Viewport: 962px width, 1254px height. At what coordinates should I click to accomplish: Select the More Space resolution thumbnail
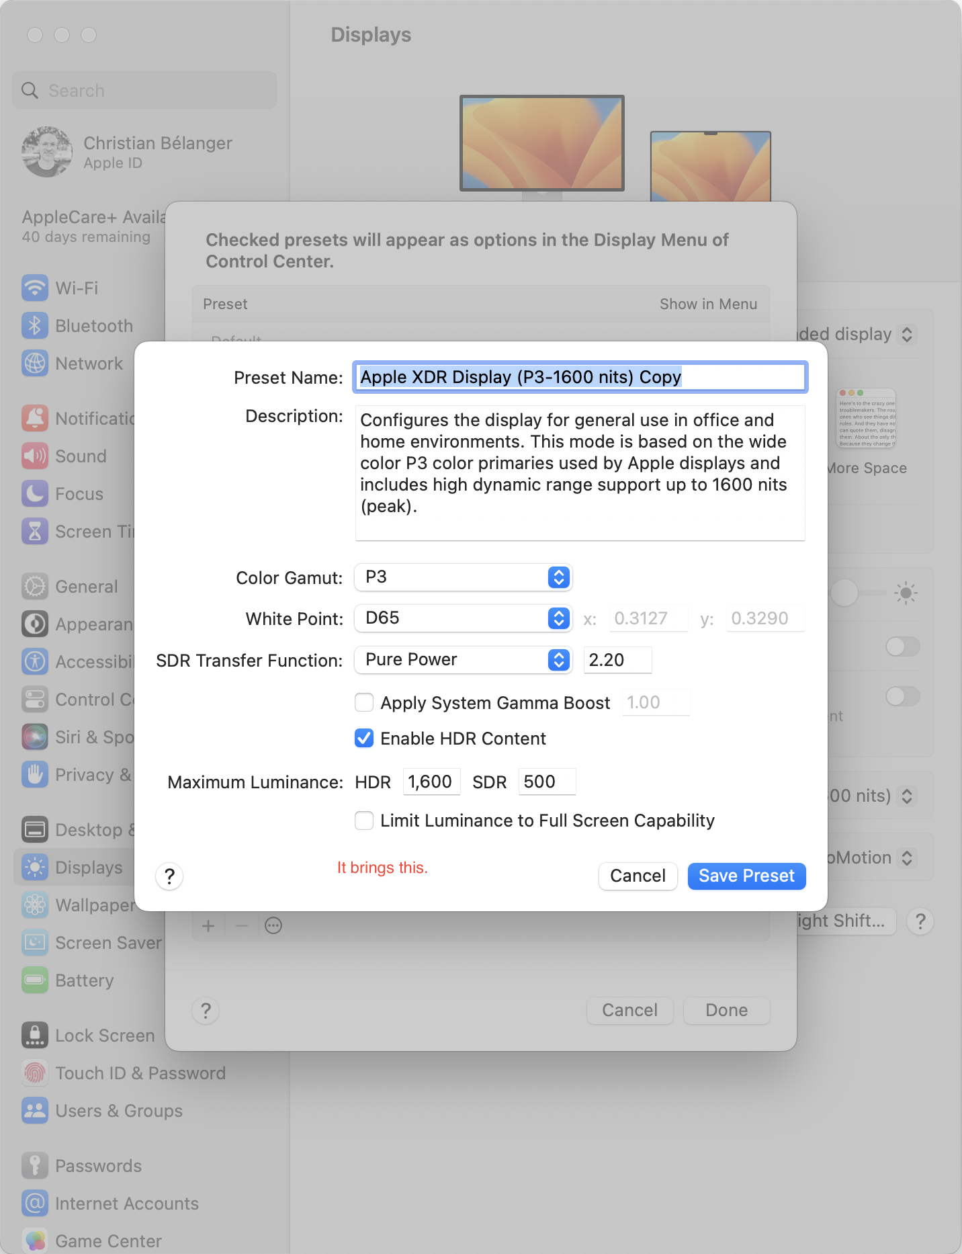click(867, 418)
